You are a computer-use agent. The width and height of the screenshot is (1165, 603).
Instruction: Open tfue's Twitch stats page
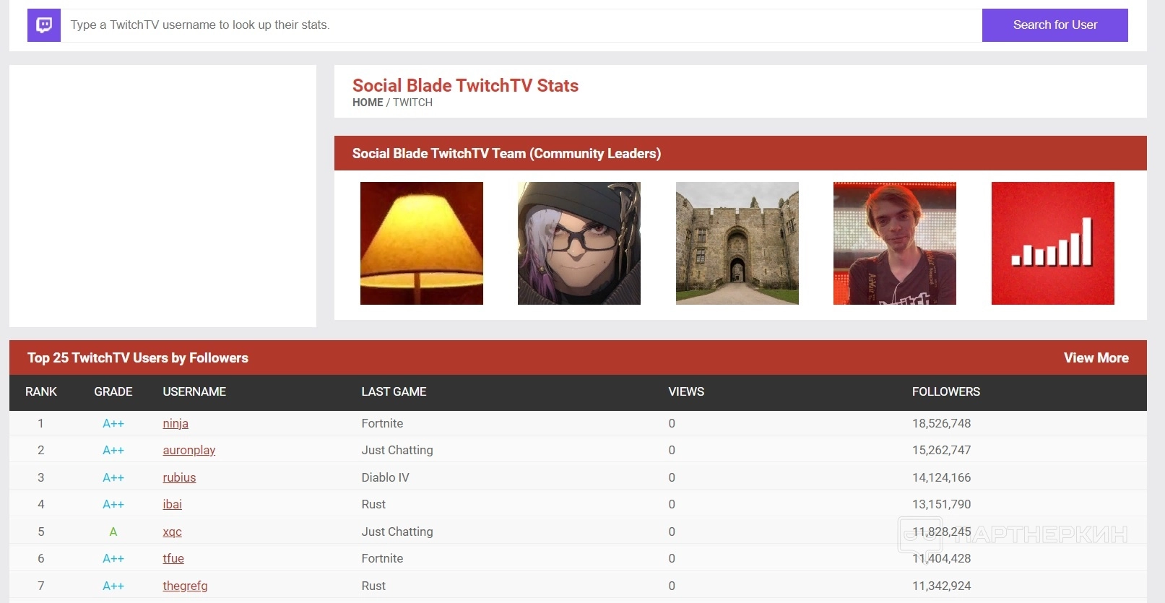[173, 558]
